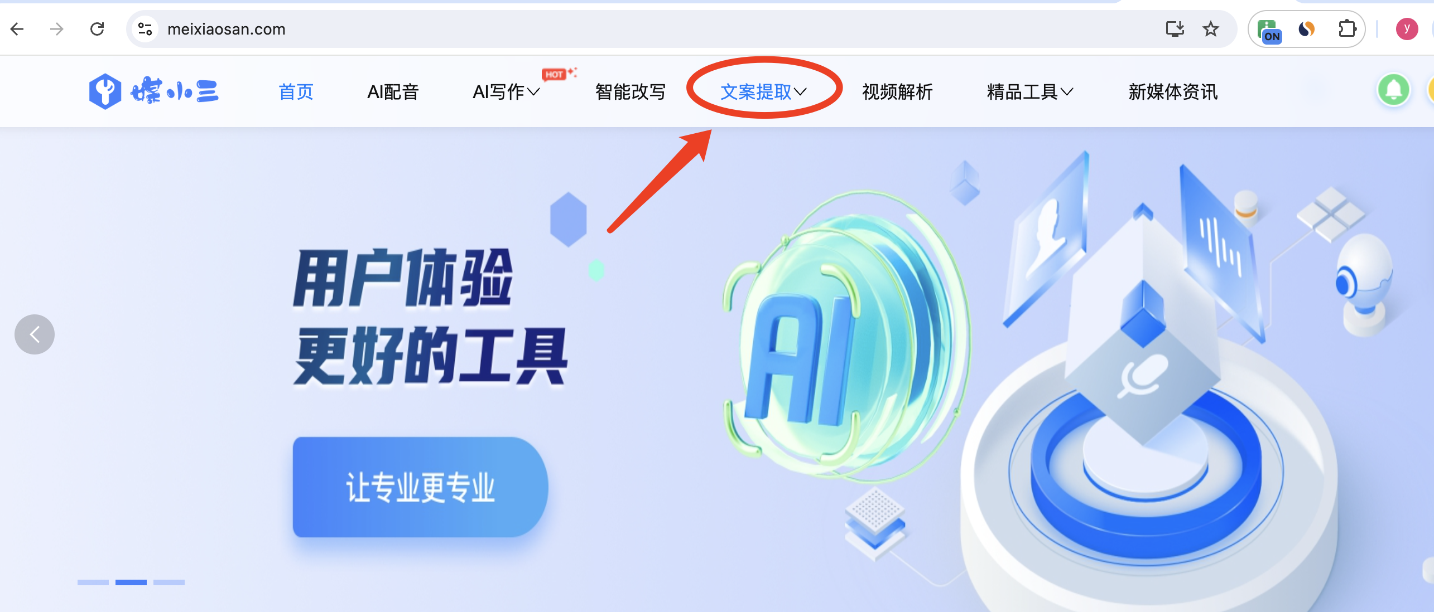The height and width of the screenshot is (612, 1434).
Task: Open site information icon in address bar
Action: tap(145, 29)
